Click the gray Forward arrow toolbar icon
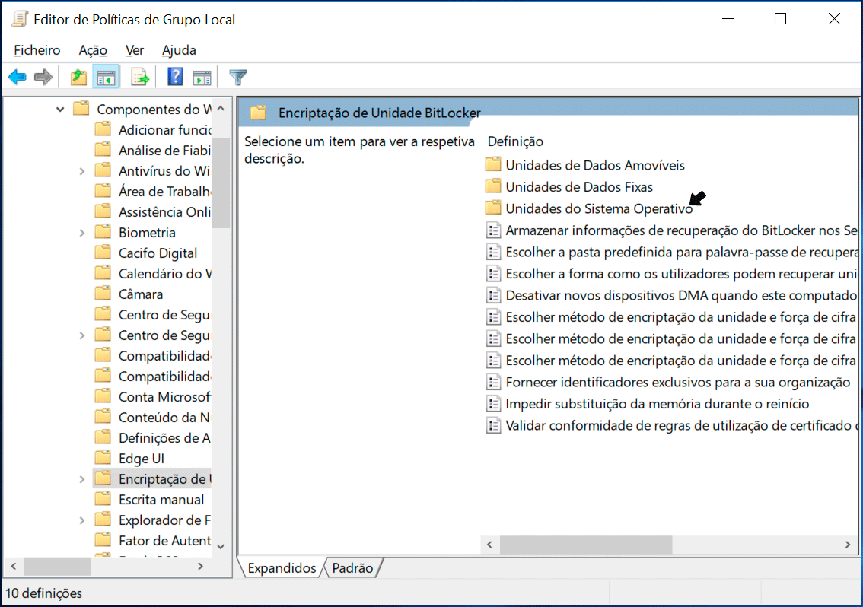 point(43,77)
